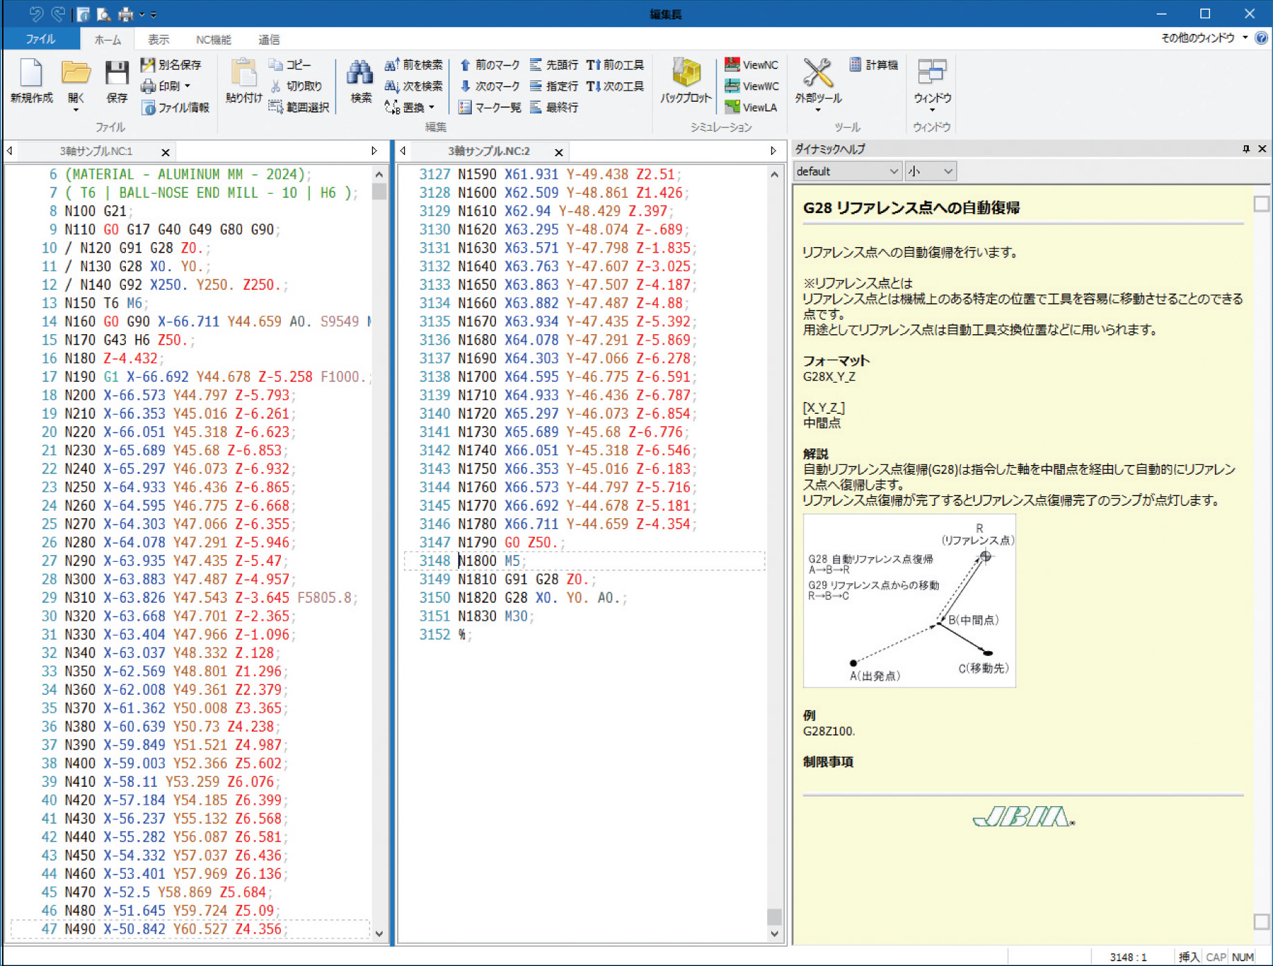Screen dimensions: 1273x966
Task: Click the 別名保存 save-as button
Action: [171, 64]
